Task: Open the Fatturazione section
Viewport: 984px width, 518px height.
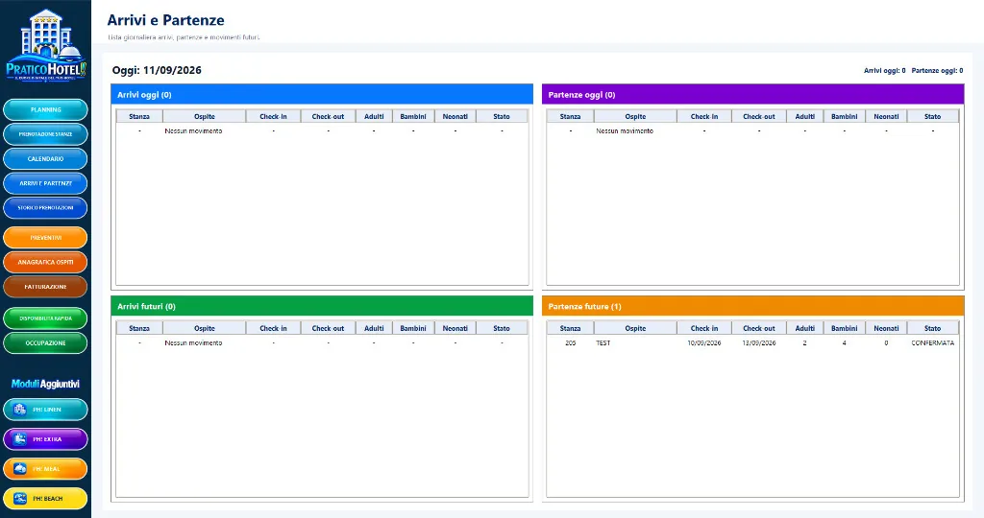Action: point(45,286)
